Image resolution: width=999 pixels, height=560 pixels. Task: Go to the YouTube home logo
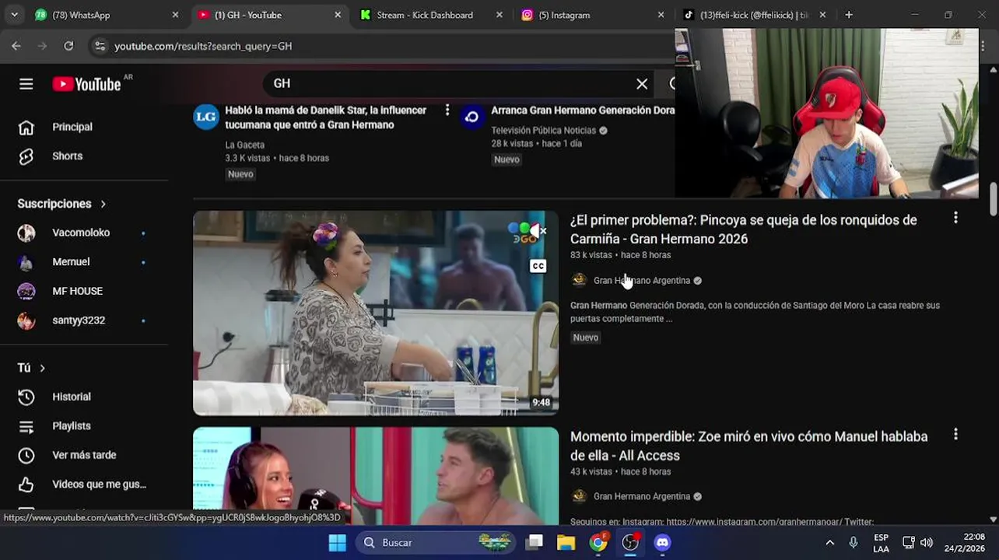click(86, 84)
